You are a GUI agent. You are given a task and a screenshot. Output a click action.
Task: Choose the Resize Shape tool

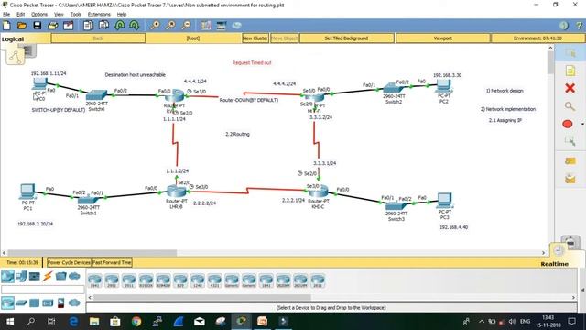(570, 141)
